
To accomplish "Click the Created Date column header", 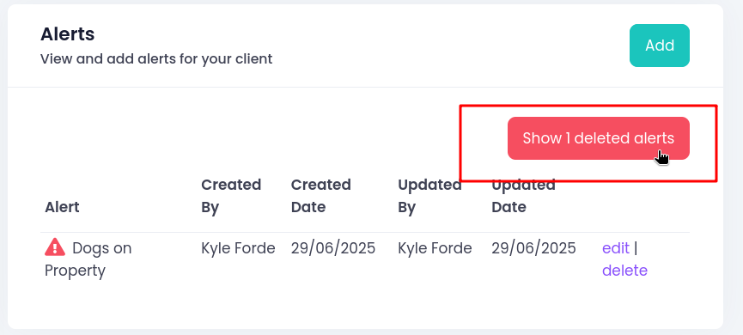I will 320,196.
